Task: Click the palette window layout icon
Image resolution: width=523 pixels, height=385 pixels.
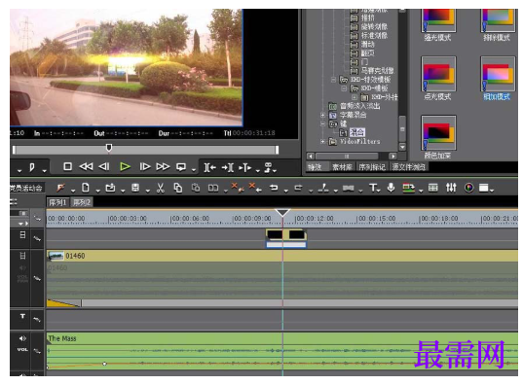Action: coord(484,189)
